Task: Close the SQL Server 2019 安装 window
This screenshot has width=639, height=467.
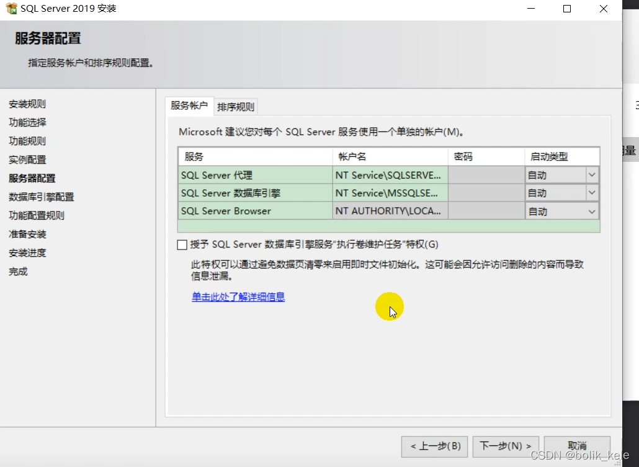Action: (604, 9)
